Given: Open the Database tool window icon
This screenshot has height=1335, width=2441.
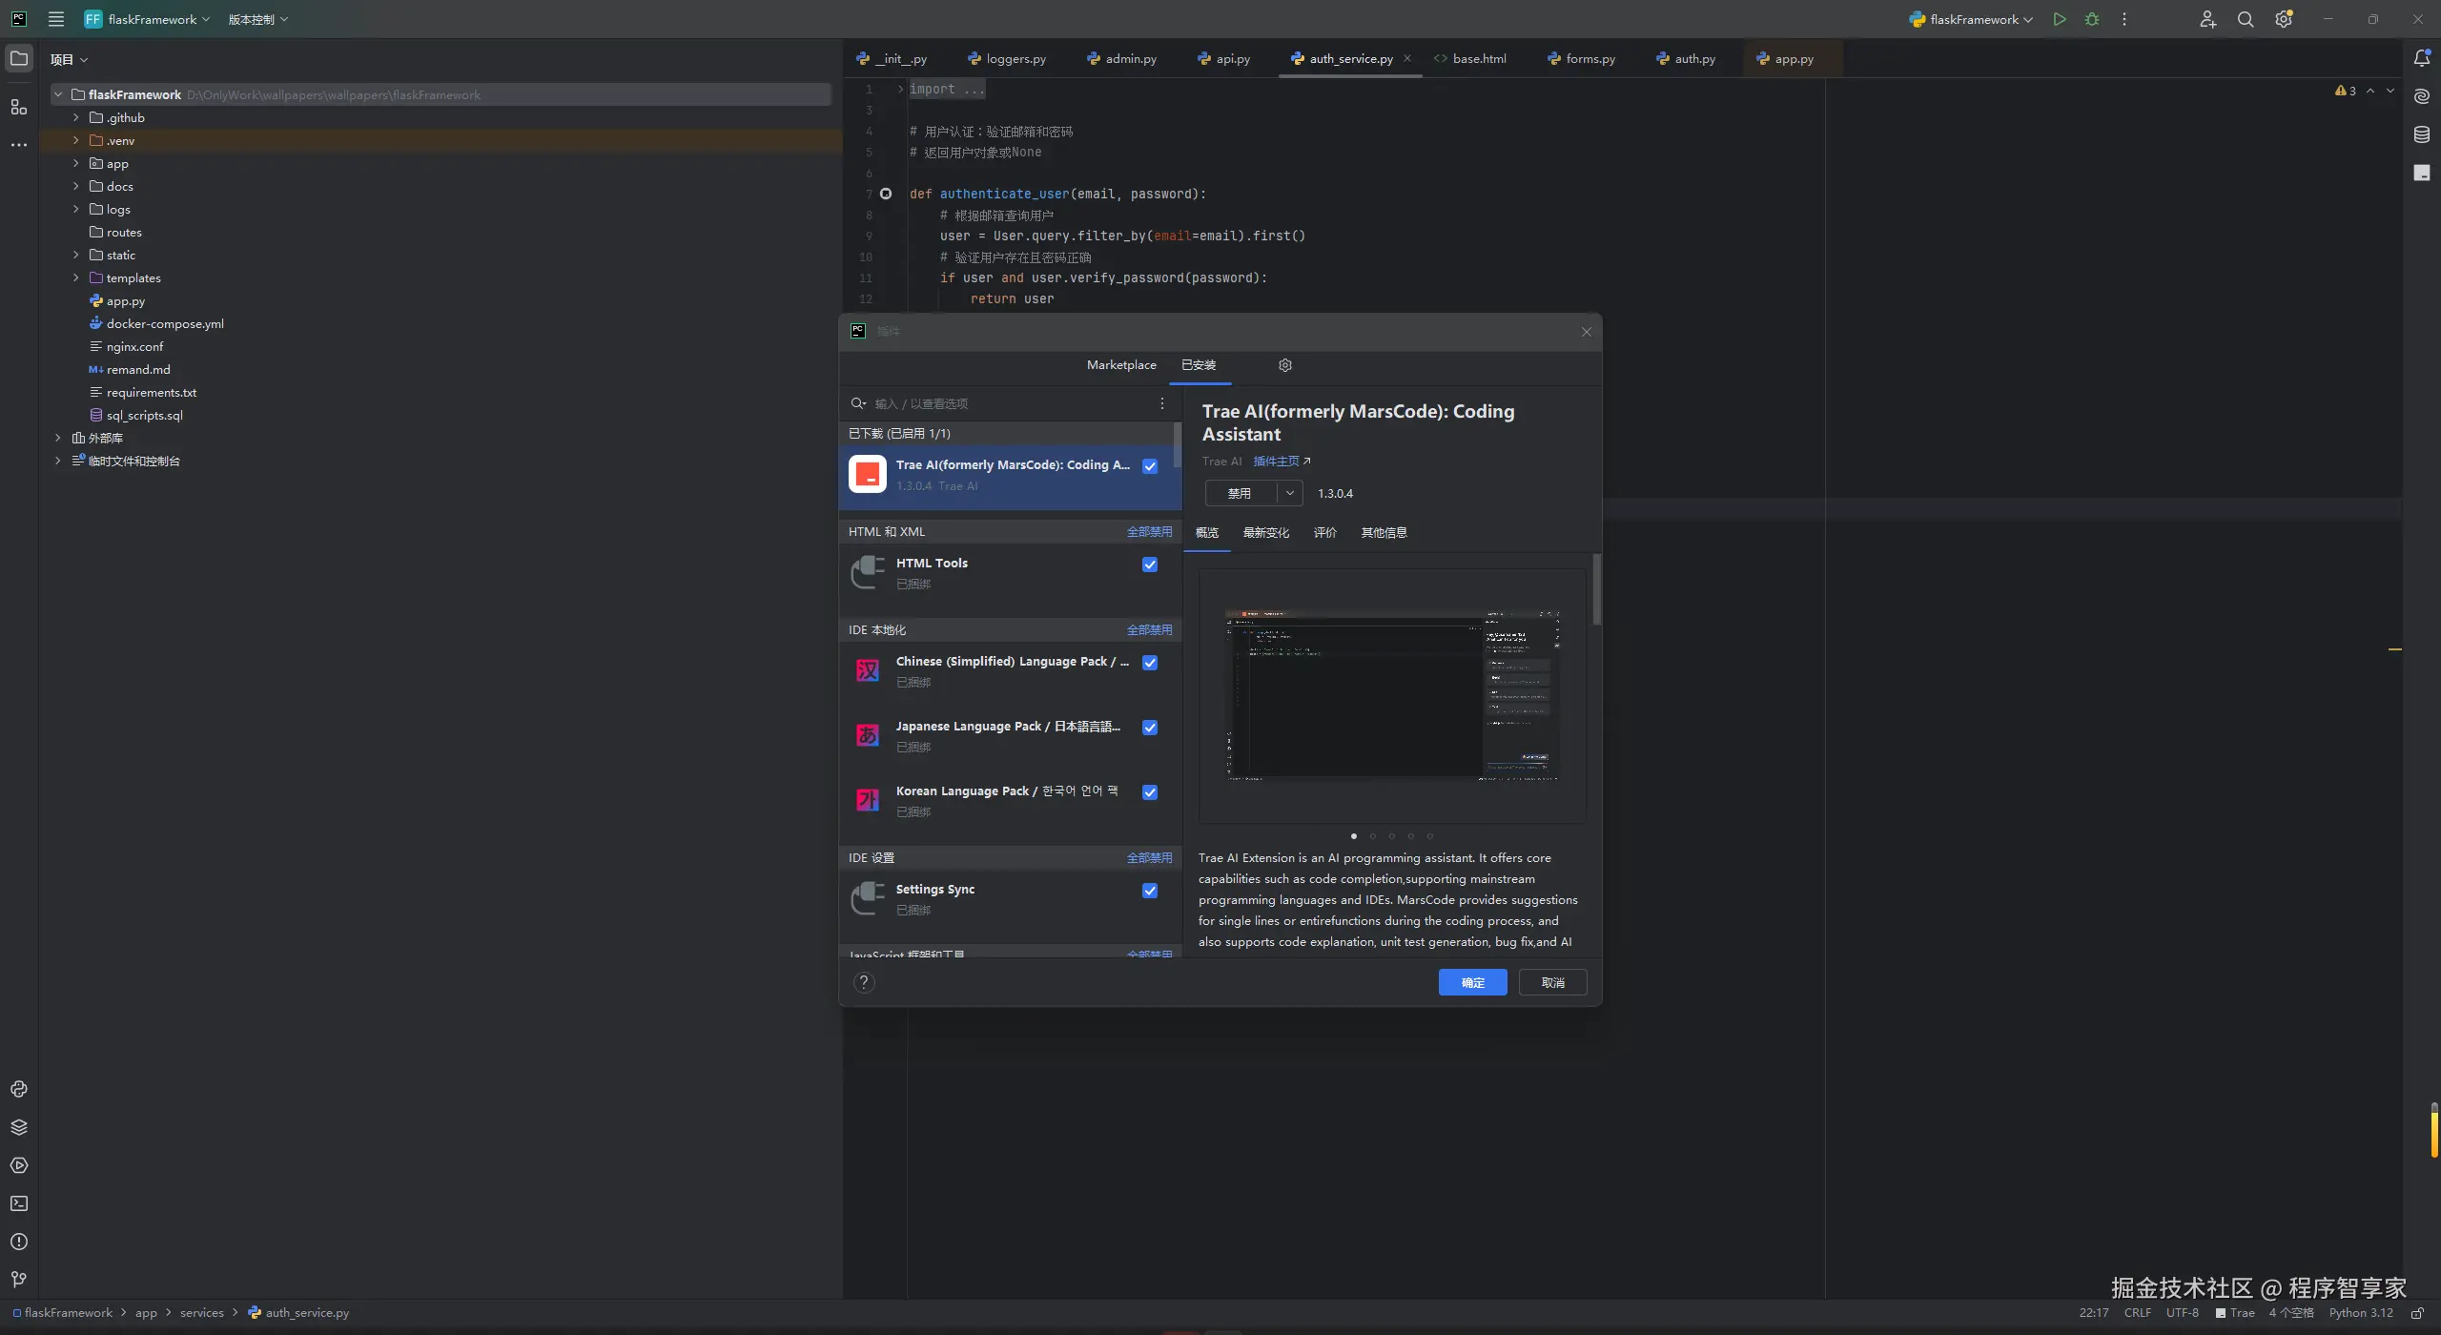Looking at the screenshot, I should (2421, 134).
